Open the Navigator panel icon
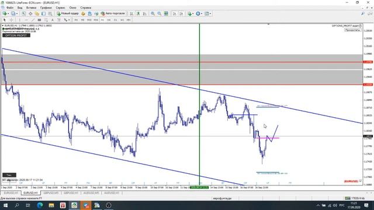Screen dimensions: 374x210 [37, 13]
